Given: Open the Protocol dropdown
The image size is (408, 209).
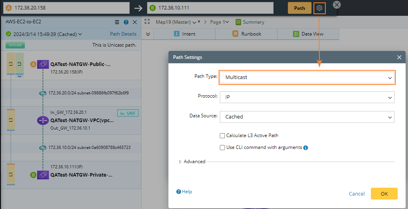Looking at the screenshot, I should tap(307, 97).
